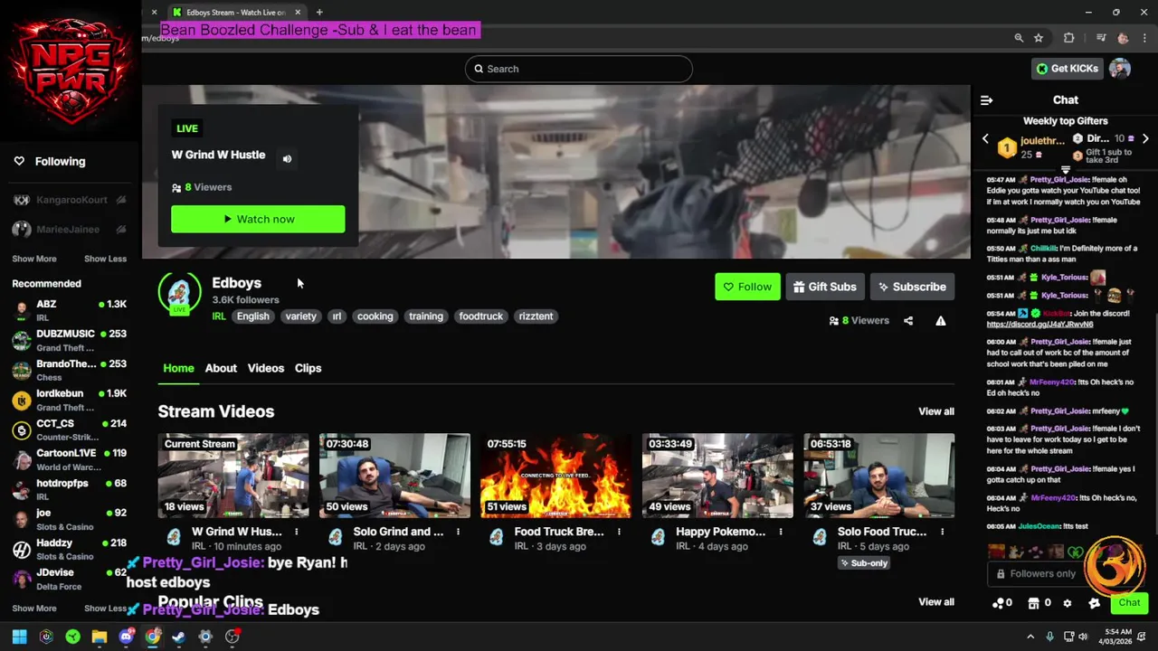This screenshot has height=651, width=1158.
Task: Switch to the Home tab
Action: [178, 368]
